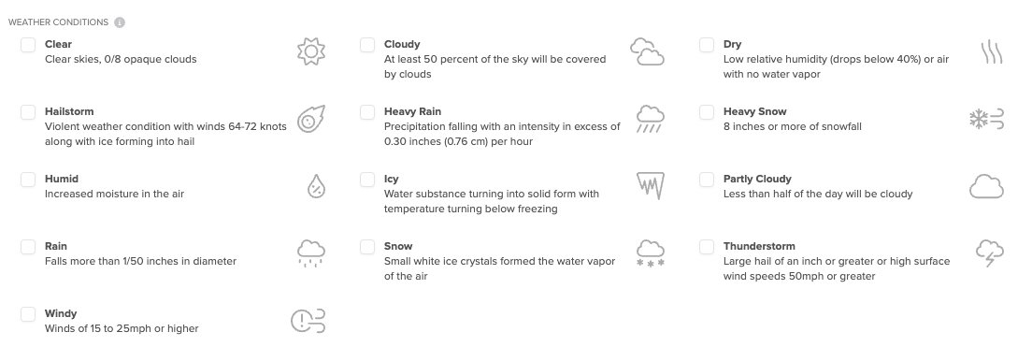Click the Icy icicles icon
1032x361 pixels.
(x=651, y=186)
